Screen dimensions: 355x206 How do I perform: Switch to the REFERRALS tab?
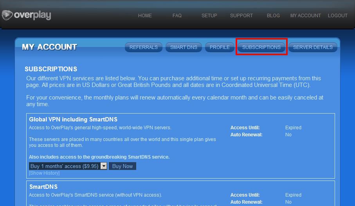[x=144, y=47]
